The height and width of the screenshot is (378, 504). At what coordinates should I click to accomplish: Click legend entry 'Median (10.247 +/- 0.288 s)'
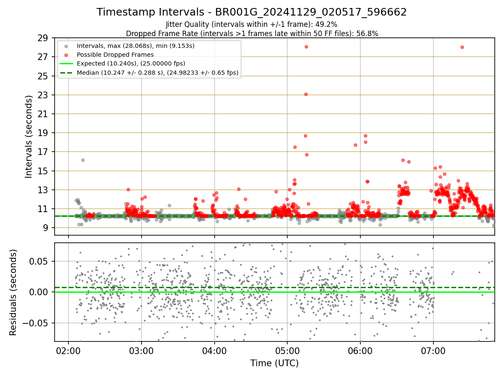click(157, 73)
